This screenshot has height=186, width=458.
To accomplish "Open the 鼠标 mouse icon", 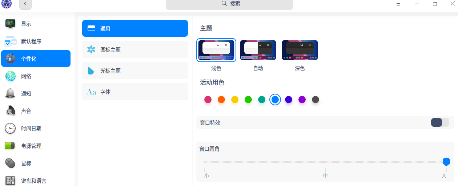I will tap(10, 163).
